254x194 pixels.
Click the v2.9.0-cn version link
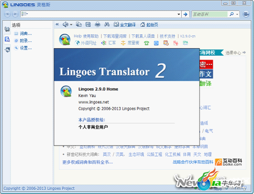coord(188,36)
